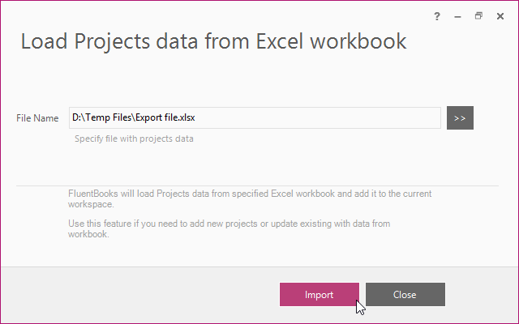The image size is (519, 324).
Task: Close the dialog using the title bar X
Action: click(500, 15)
